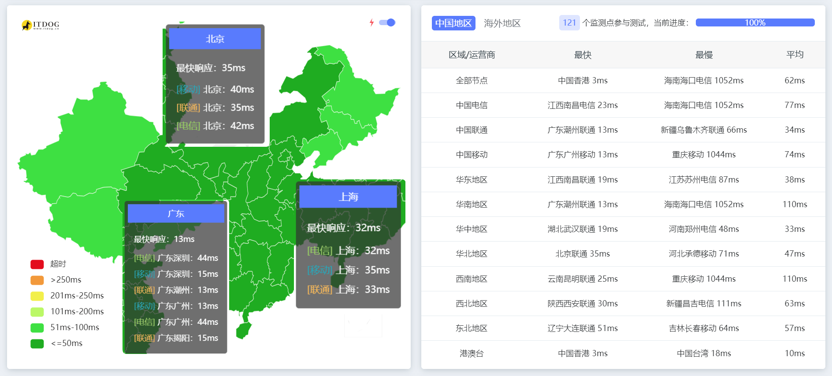Select the 101ms-200ms legend swatch
The width and height of the screenshot is (832, 376).
(x=37, y=312)
